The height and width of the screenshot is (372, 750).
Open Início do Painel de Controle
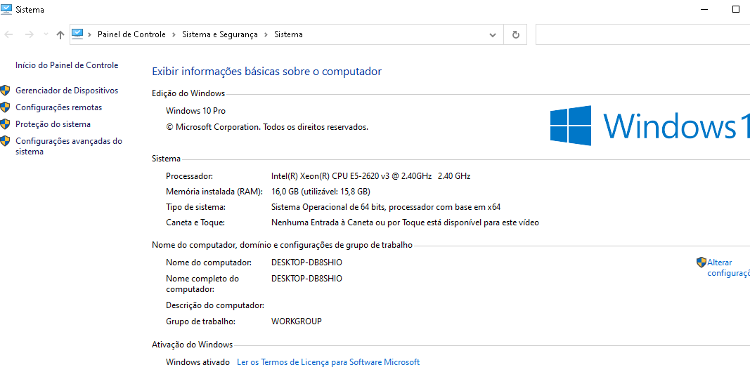[x=67, y=65]
